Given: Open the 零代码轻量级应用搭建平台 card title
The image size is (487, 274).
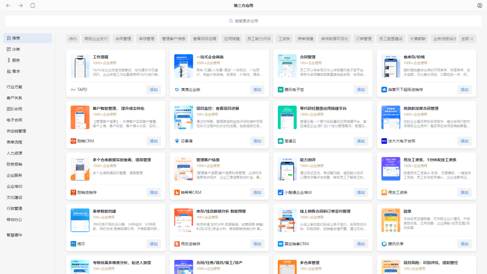Looking at the screenshot, I should pyautogui.click(x=323, y=108).
